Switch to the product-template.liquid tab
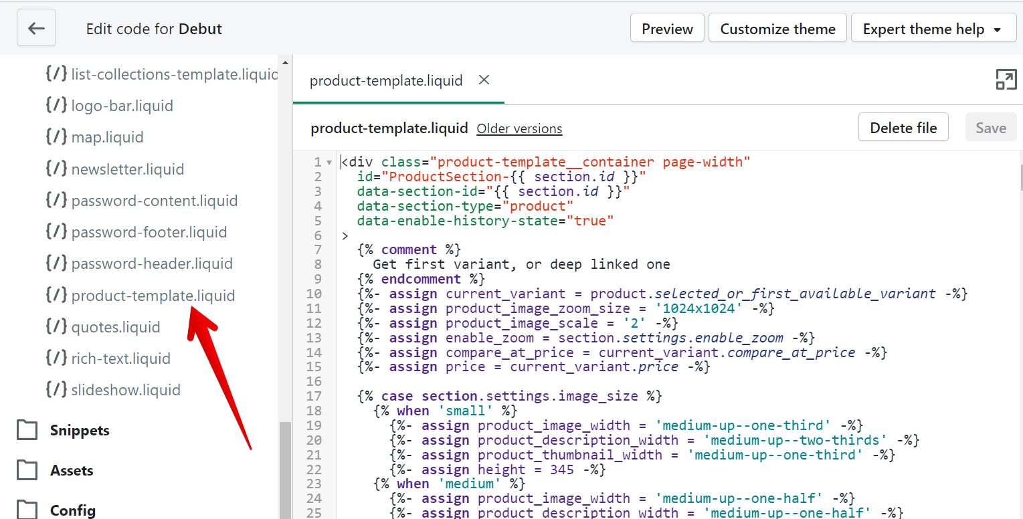Screen dimensions: 1023x519 click(x=386, y=80)
